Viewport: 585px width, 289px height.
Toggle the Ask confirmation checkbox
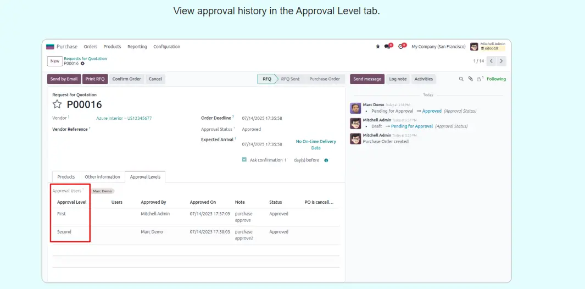(x=244, y=160)
